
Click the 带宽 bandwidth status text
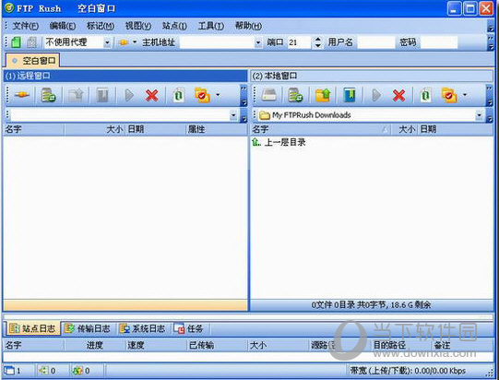click(408, 371)
